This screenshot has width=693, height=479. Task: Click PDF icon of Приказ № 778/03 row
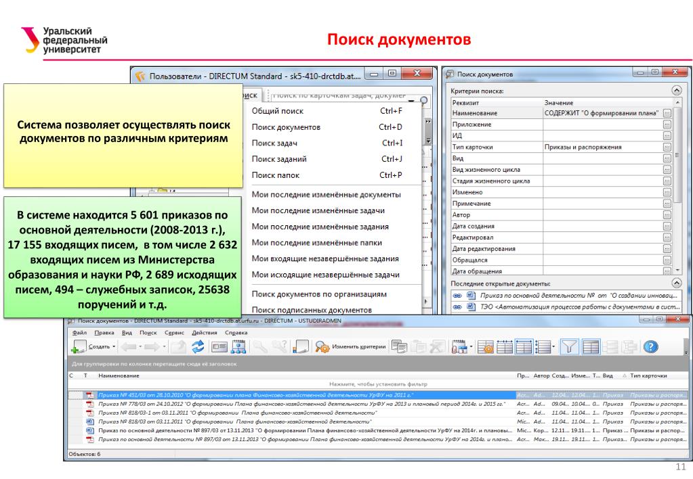[x=89, y=404]
